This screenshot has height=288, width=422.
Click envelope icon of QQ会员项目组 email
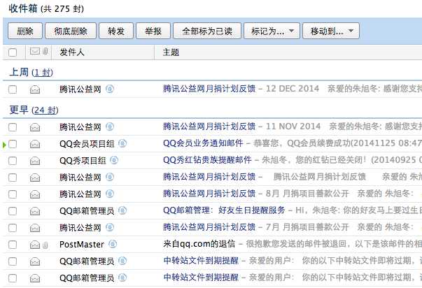pos(35,144)
